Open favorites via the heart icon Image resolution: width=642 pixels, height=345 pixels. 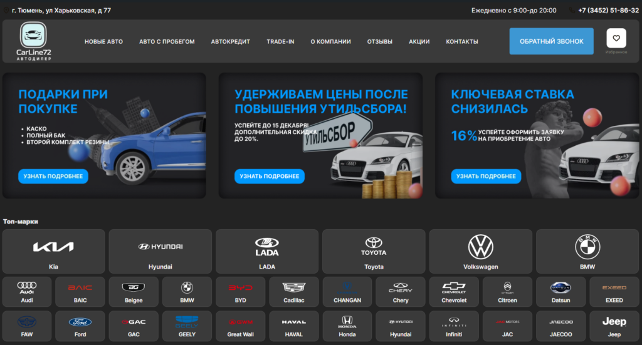tap(616, 38)
